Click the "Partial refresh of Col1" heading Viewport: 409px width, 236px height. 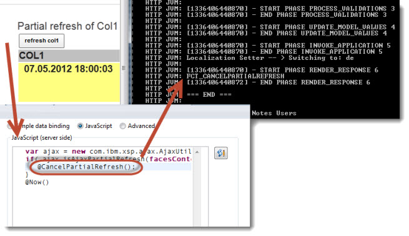[x=67, y=26]
